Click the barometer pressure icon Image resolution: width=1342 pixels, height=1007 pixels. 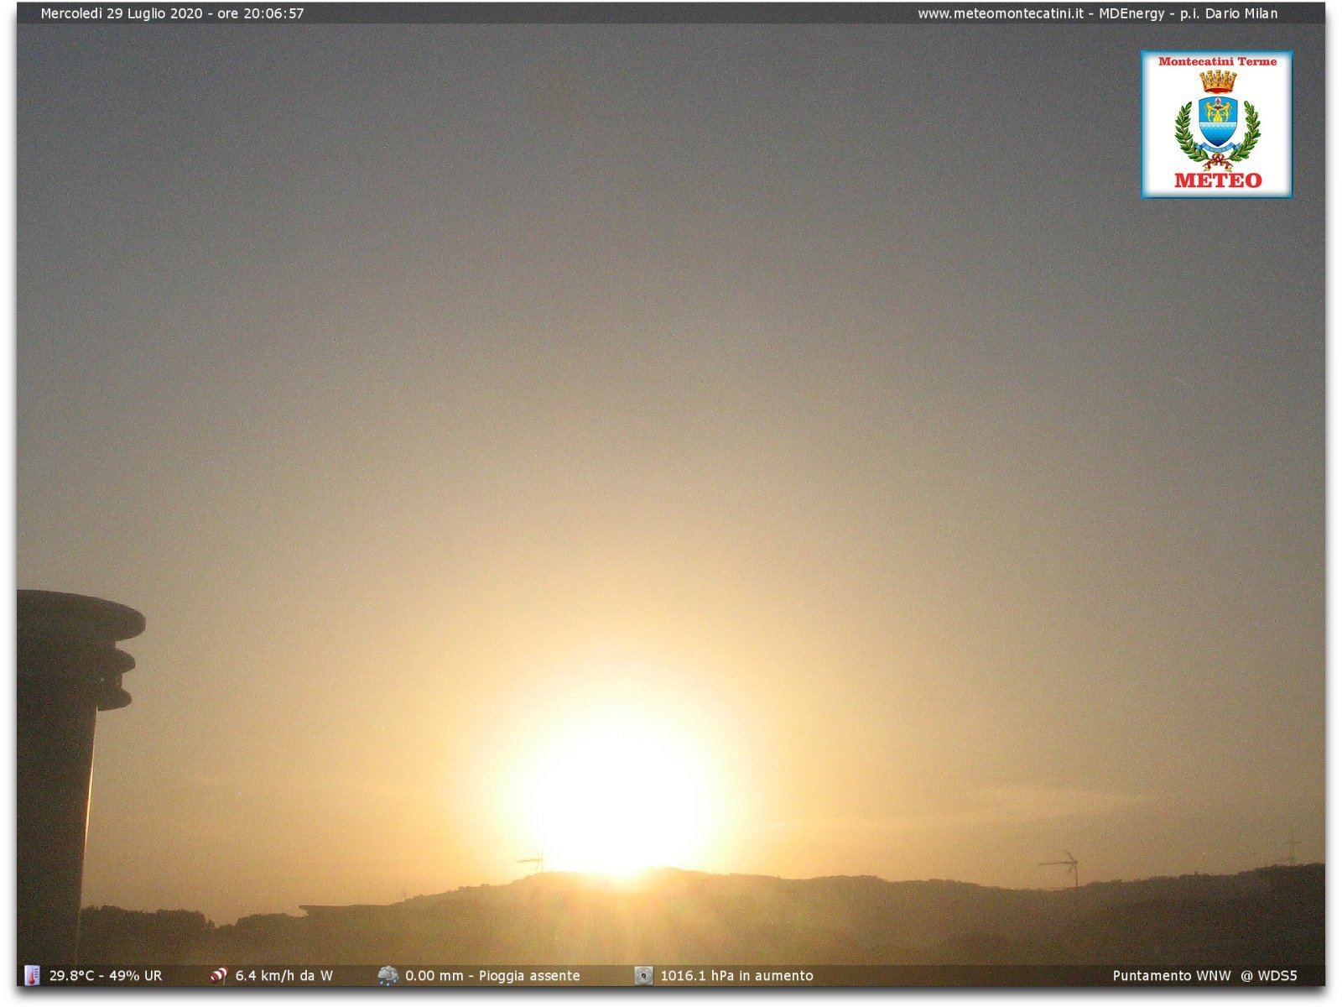[x=643, y=975]
